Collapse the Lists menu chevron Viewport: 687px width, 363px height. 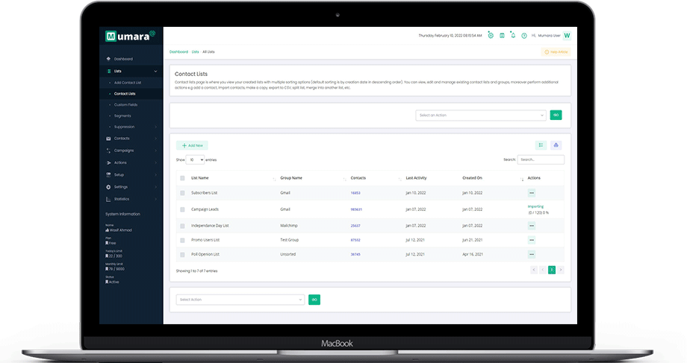155,72
